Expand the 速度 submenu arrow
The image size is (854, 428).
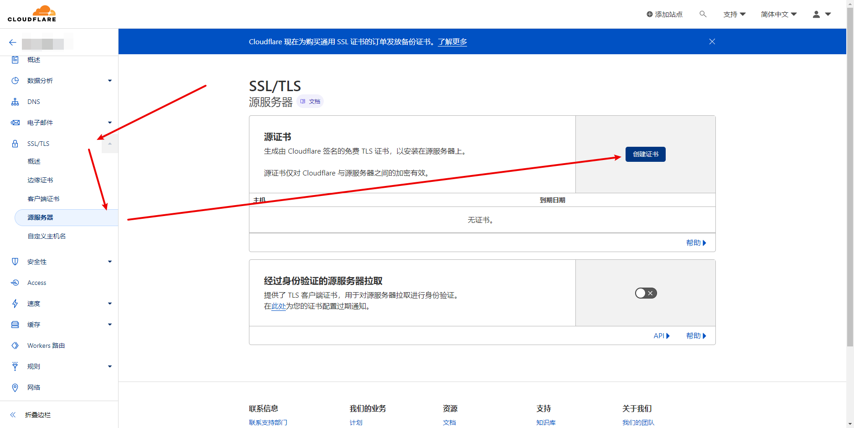coord(110,304)
